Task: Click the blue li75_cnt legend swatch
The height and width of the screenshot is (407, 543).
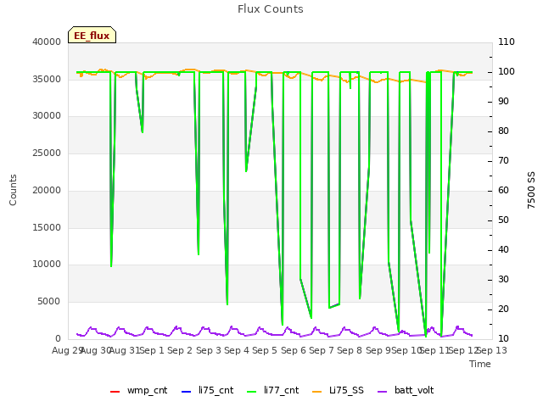Action: 187,392
